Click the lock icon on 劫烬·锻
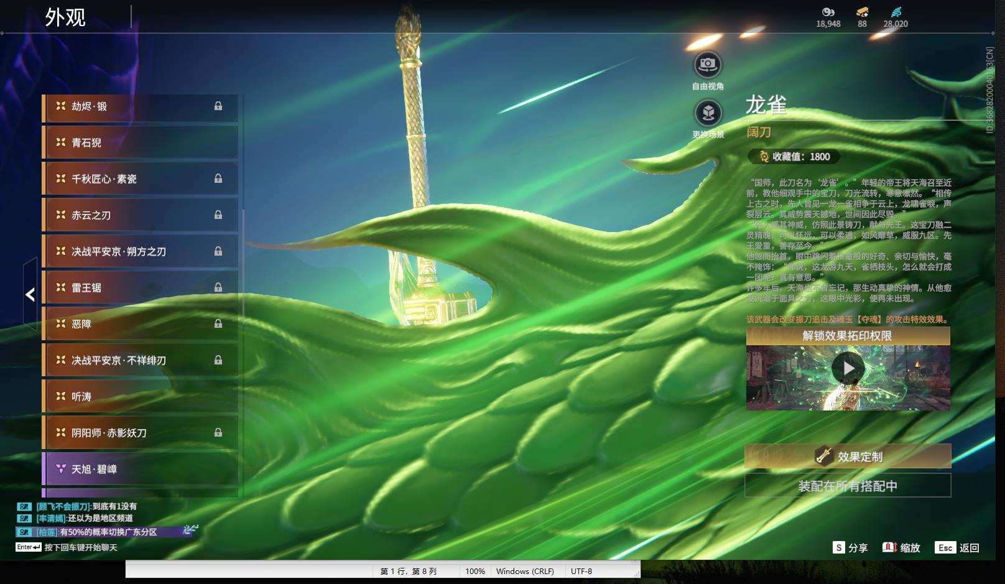 coord(218,106)
